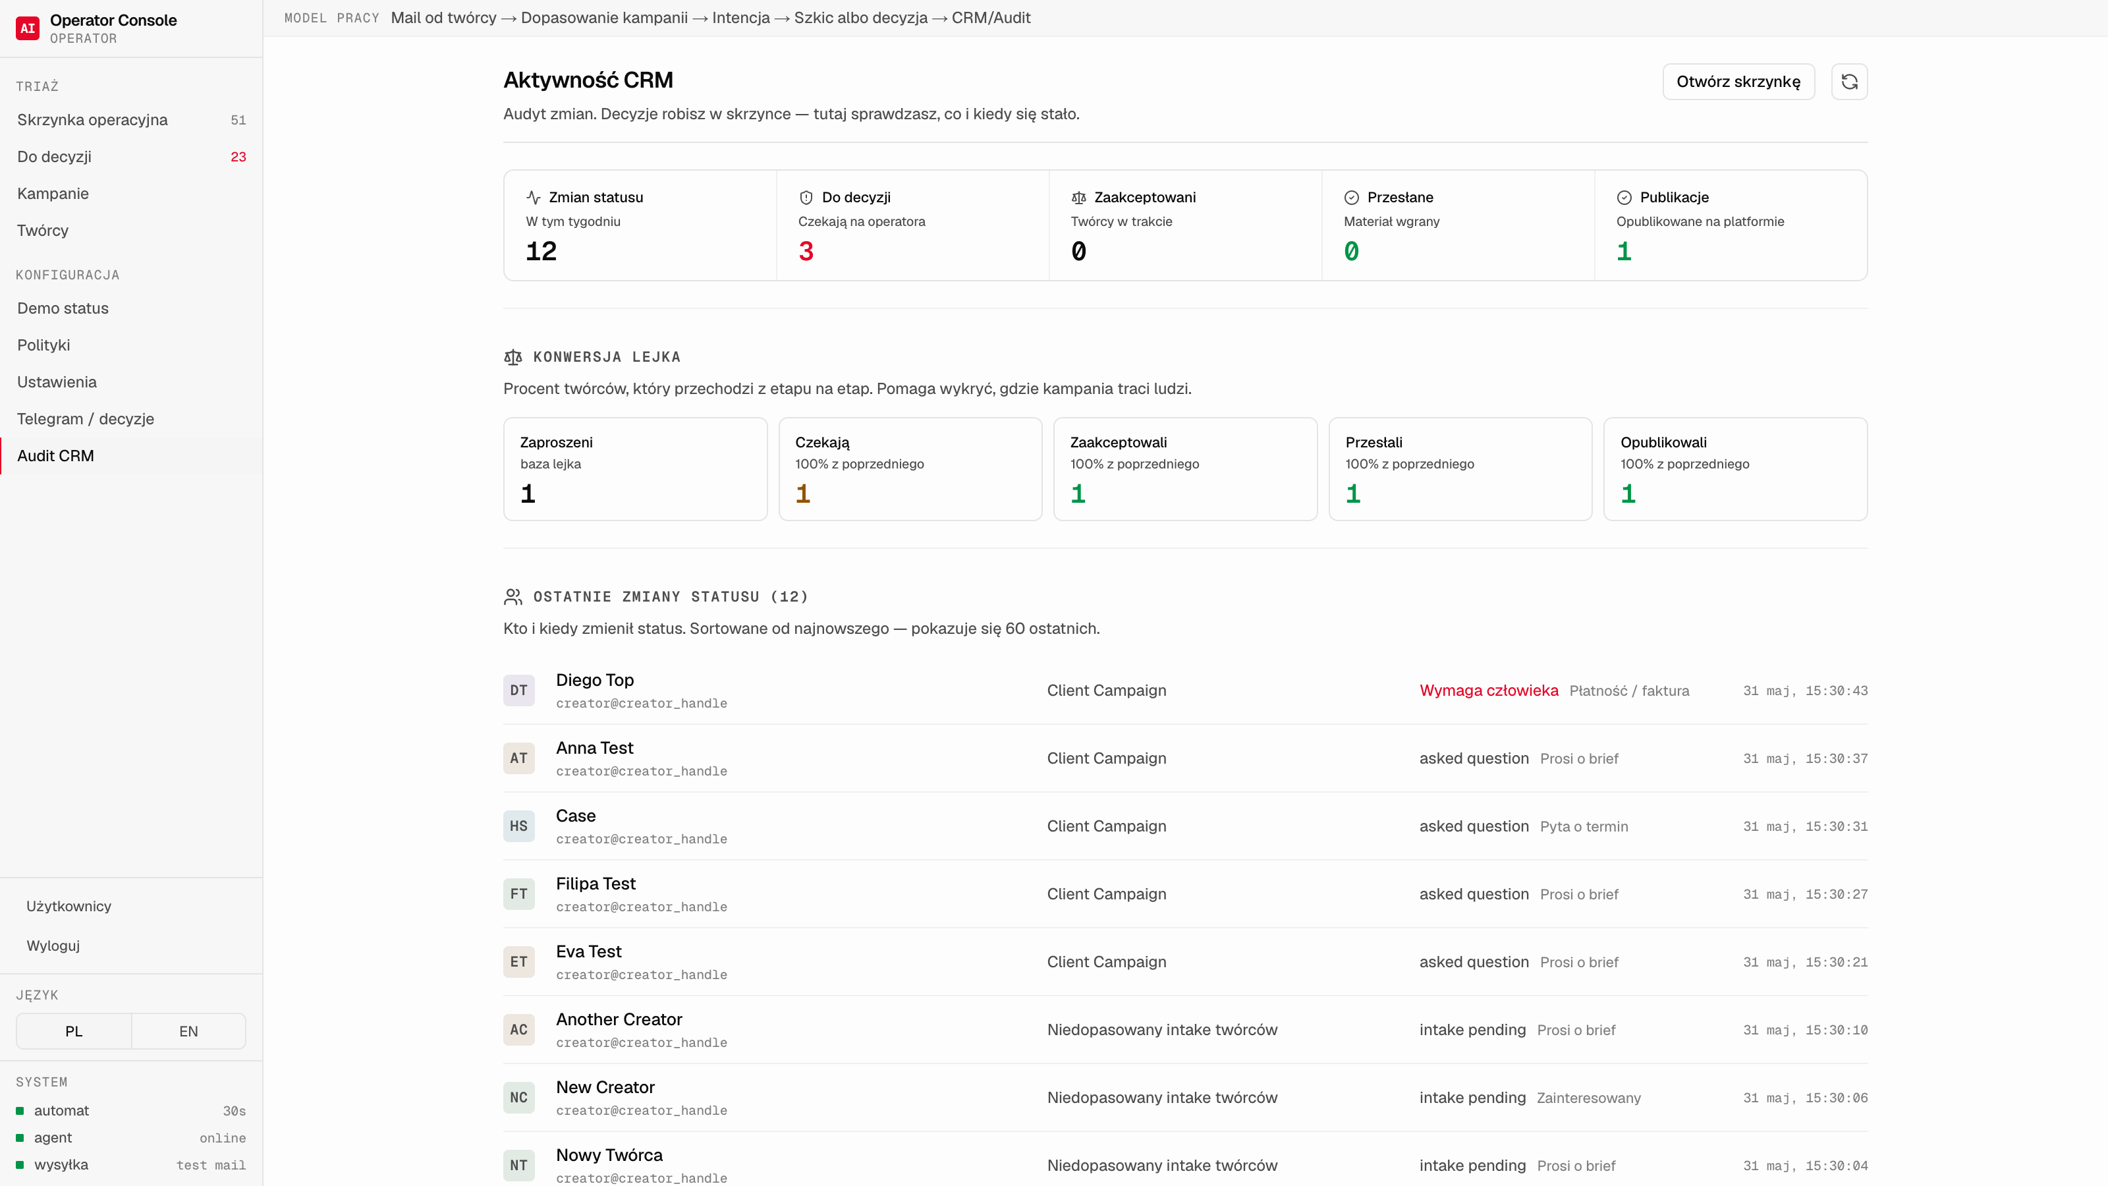
Task: Click timestamp 31 maj, 15:30:10
Action: click(1805, 1030)
